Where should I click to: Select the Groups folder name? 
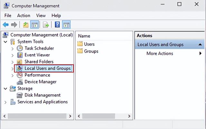coord(91,51)
